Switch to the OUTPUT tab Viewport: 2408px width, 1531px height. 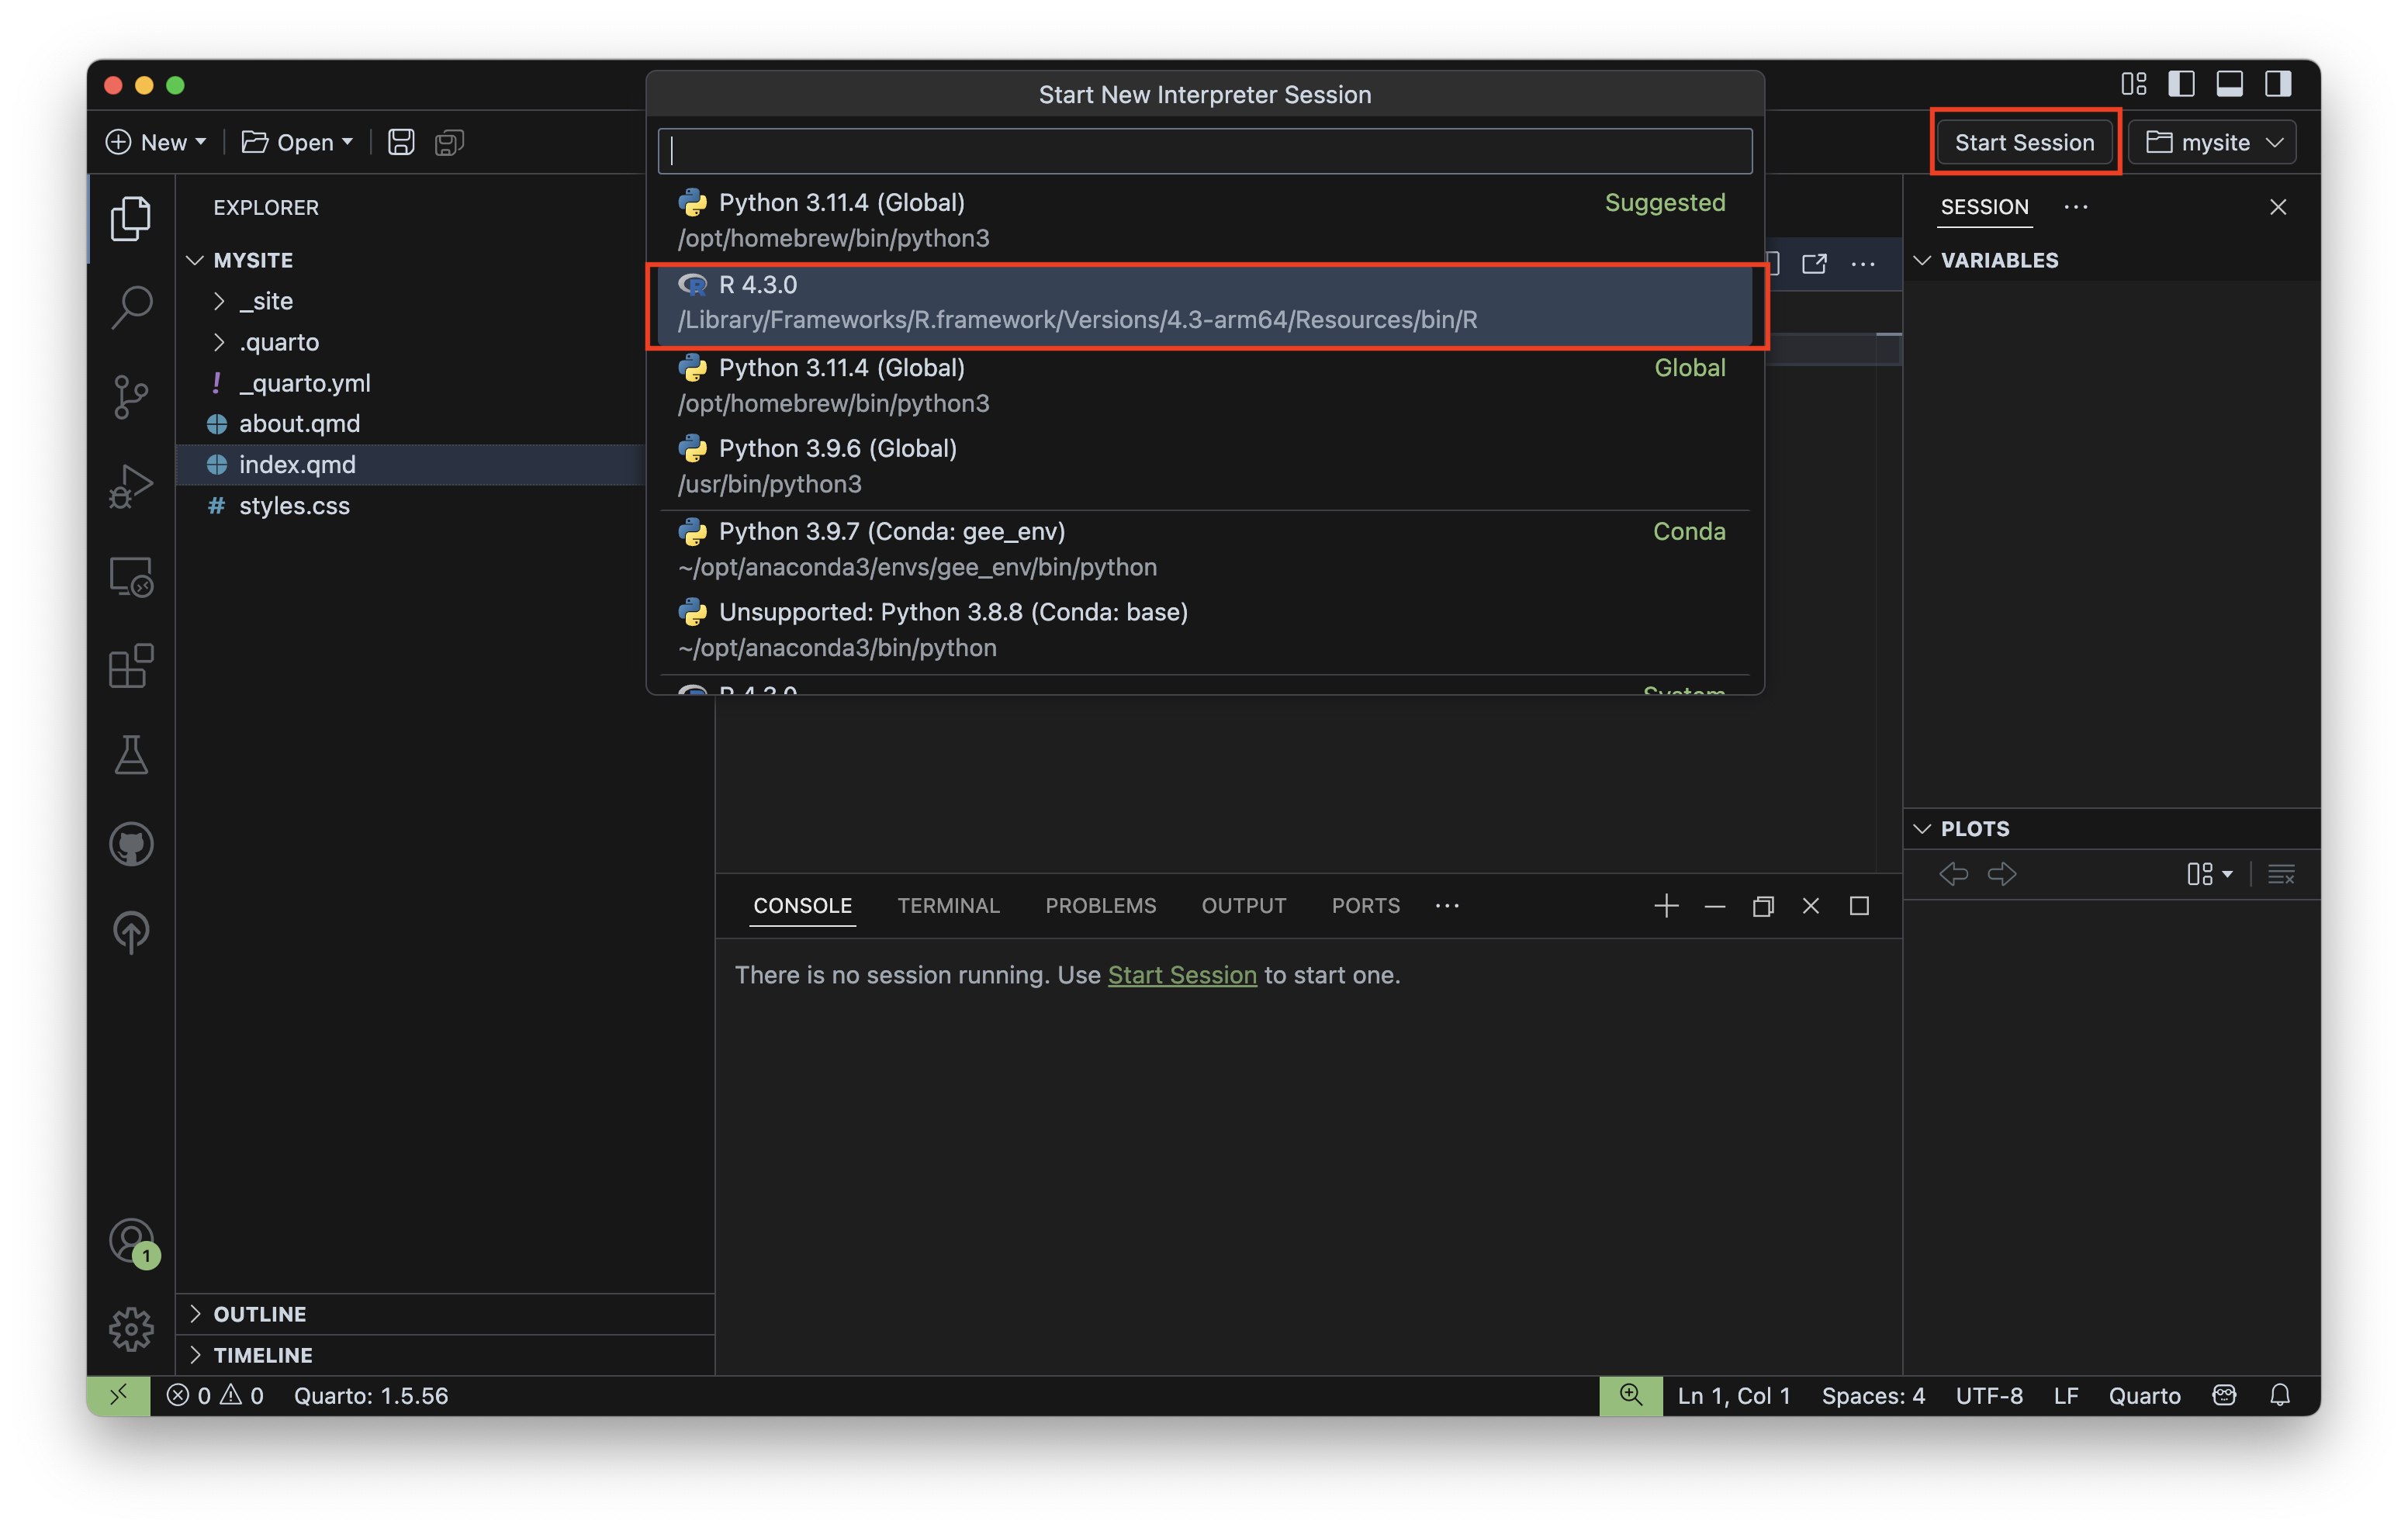pos(1243,906)
